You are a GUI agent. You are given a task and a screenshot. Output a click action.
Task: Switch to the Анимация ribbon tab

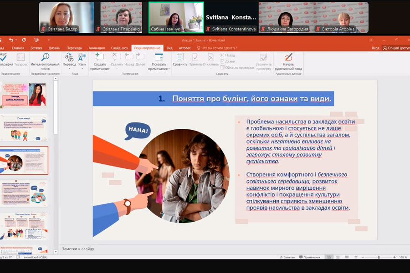pos(96,48)
